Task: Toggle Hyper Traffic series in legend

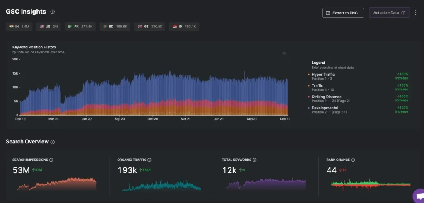Action: 323,75
